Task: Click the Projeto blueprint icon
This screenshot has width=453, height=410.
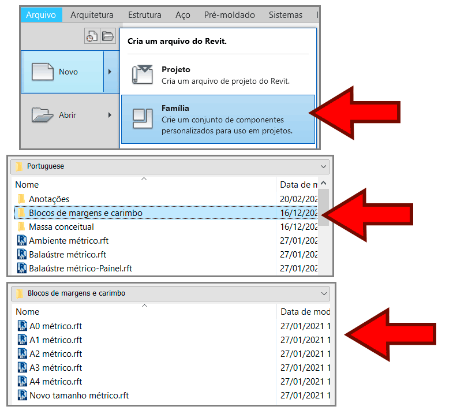Action: 141,74
